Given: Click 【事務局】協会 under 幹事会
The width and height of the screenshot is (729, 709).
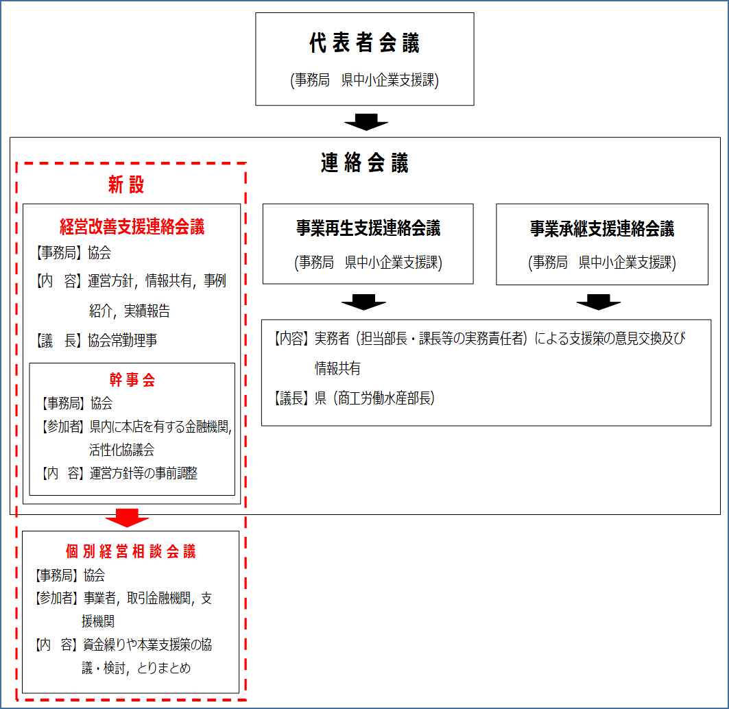Looking at the screenshot, I should tap(77, 402).
